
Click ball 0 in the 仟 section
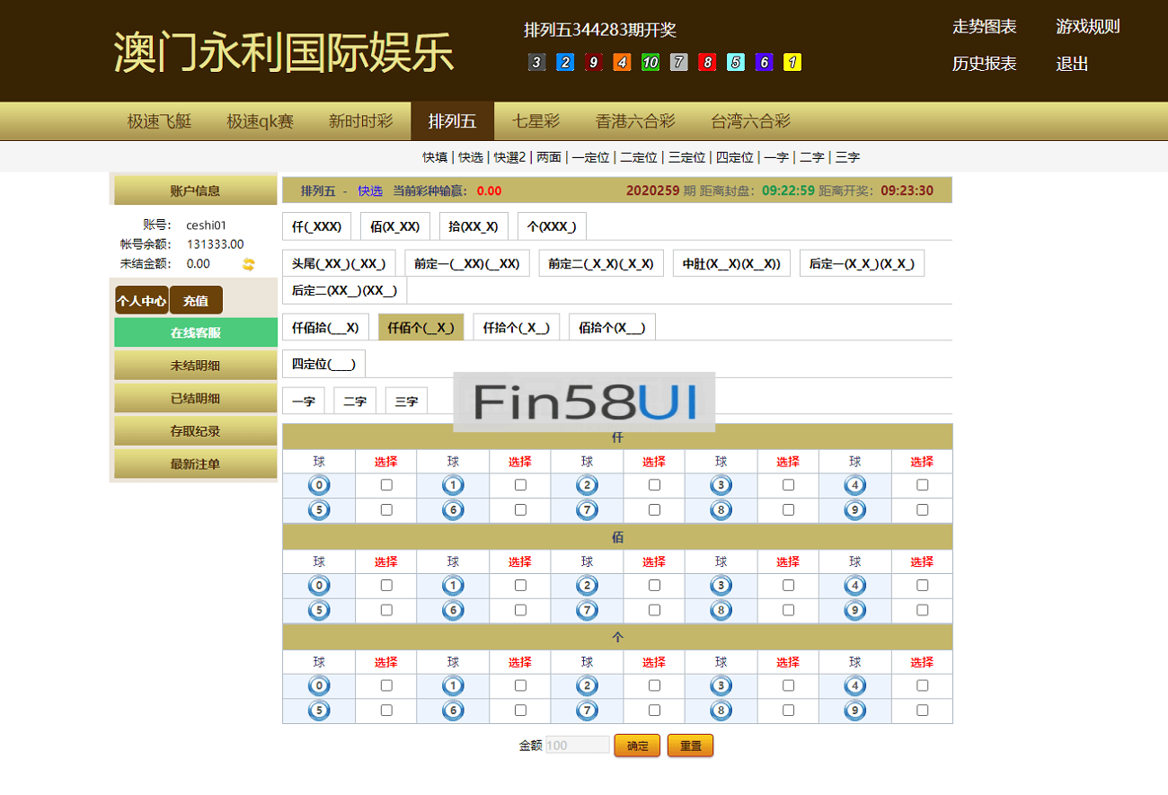click(x=319, y=484)
